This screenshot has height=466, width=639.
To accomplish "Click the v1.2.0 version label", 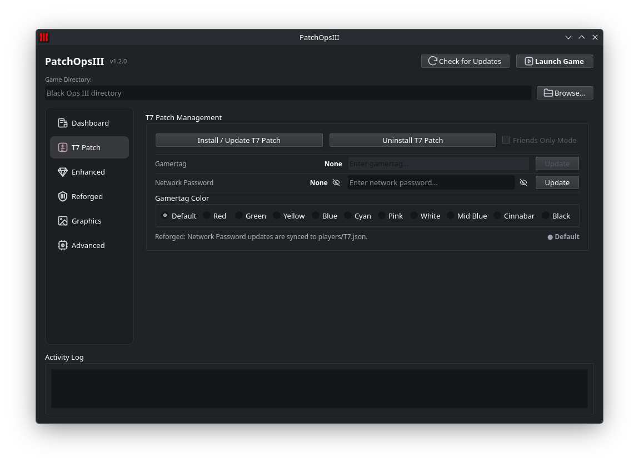I will click(x=118, y=61).
